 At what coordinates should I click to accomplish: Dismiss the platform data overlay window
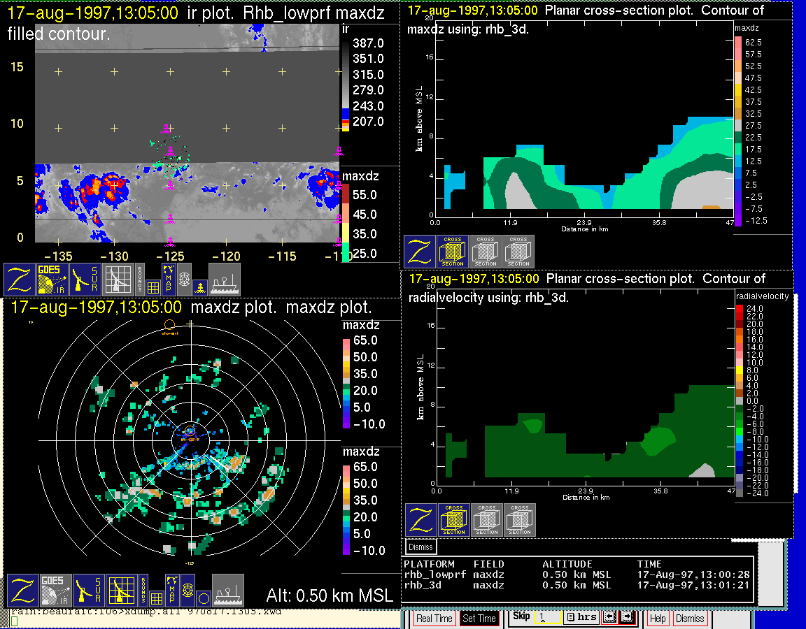[420, 547]
